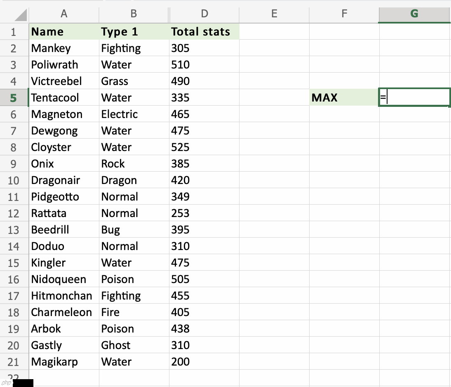Click the total stats value 395
Image resolution: width=451 pixels, height=387 pixels.
point(204,230)
